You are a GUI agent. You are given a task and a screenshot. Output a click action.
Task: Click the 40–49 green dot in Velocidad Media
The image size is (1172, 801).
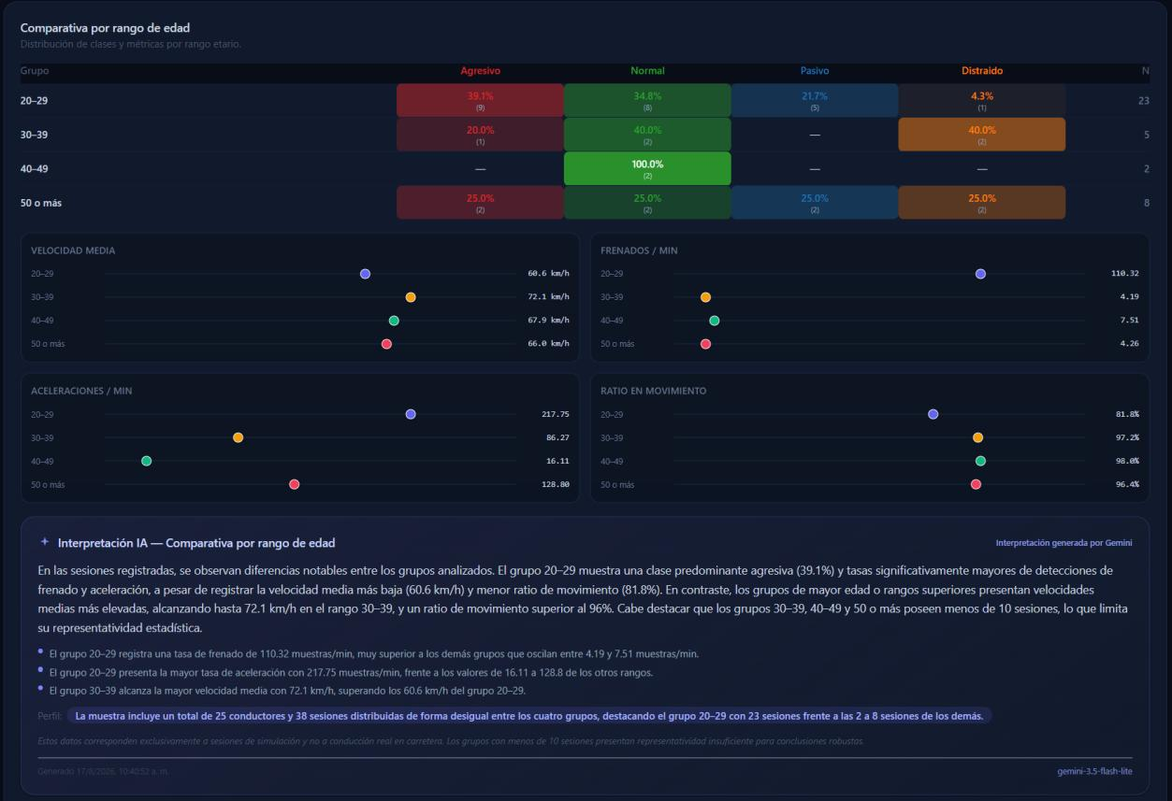(x=394, y=321)
